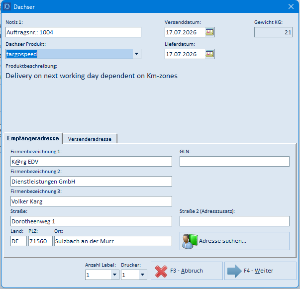Click the F3 - Abbruch button
300x289 pixels.
click(187, 271)
